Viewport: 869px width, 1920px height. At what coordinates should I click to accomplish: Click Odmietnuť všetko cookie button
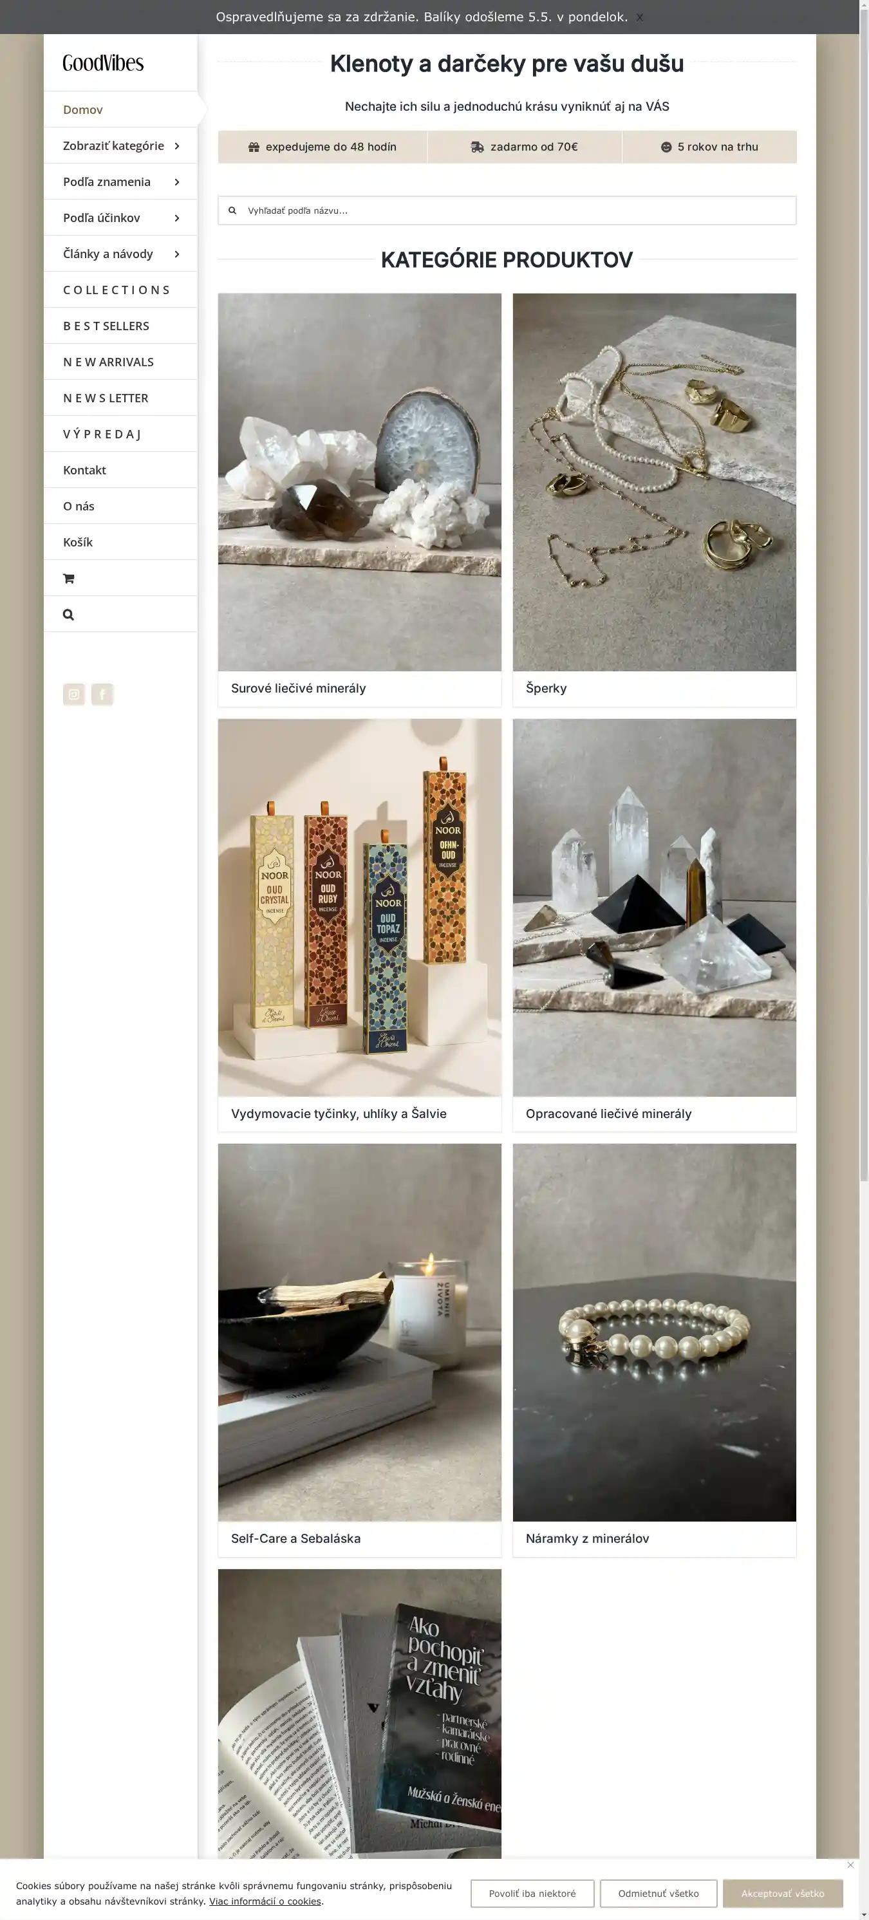pyautogui.click(x=658, y=1893)
